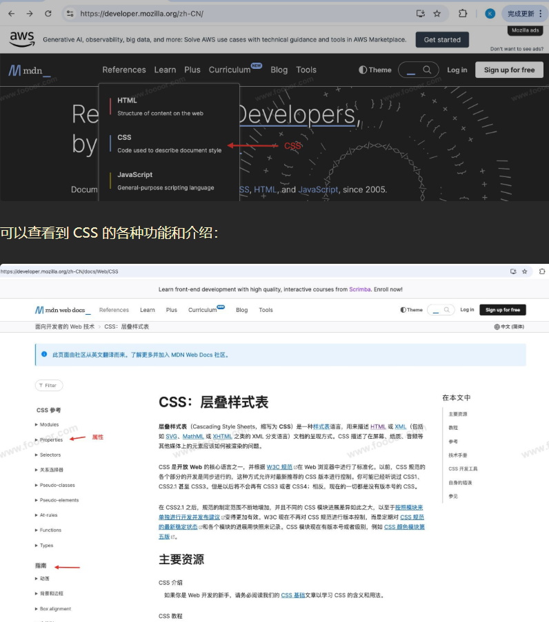Reload the page with the refresh icon

48,14
